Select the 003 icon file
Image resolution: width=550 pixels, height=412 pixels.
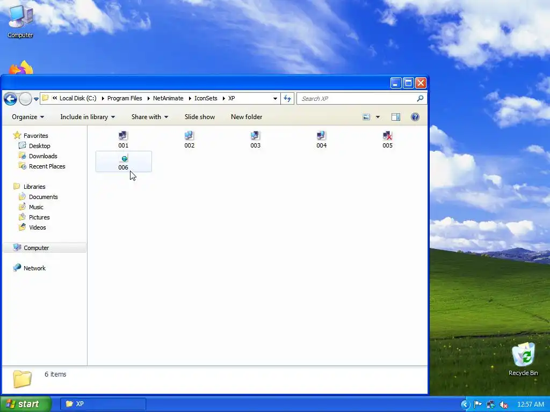pos(255,140)
